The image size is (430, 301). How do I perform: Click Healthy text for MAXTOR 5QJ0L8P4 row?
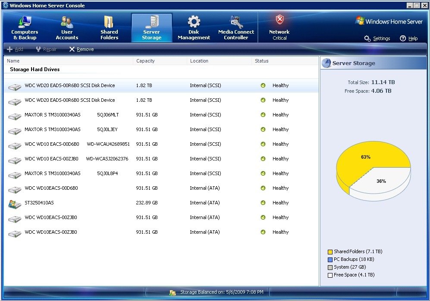tap(280, 173)
